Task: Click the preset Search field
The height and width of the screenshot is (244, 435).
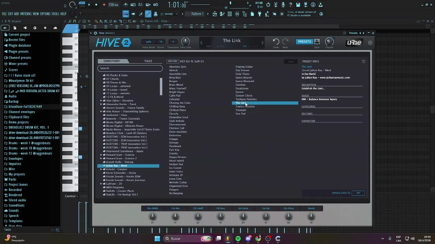Action: point(130,68)
